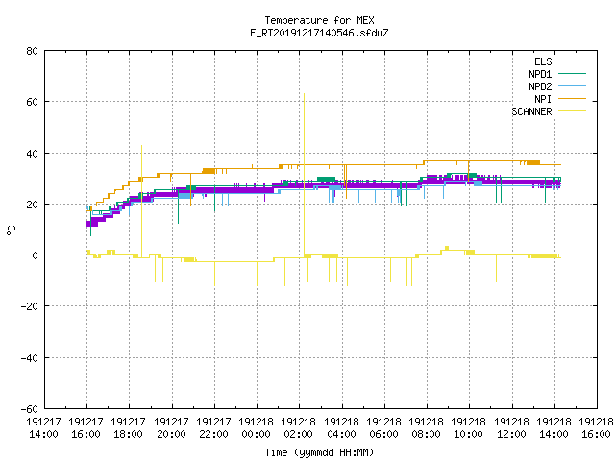
Task: Click the y-axis value 60
Action: click(x=32, y=102)
